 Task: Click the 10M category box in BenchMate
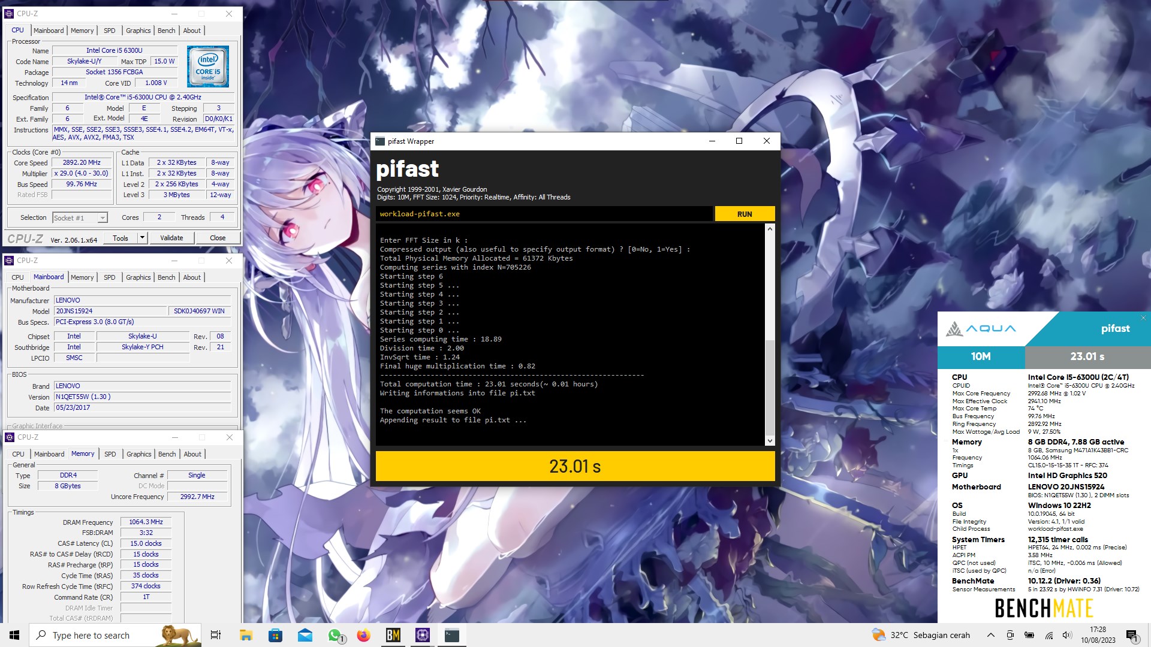pyautogui.click(x=981, y=356)
